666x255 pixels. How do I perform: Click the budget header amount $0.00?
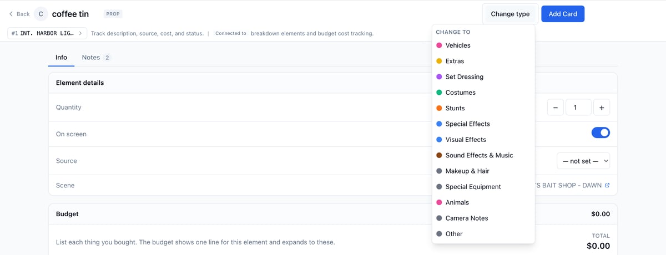[601, 214]
